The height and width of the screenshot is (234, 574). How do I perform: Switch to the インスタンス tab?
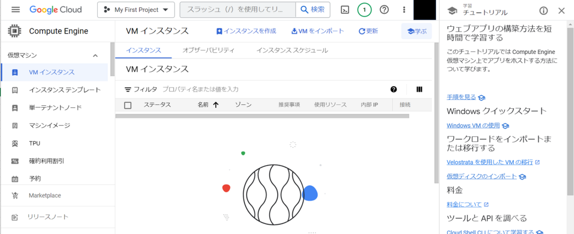point(143,50)
